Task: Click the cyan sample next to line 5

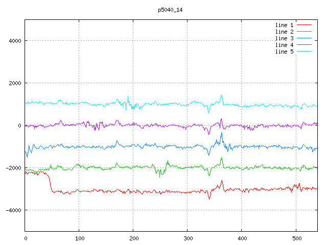Action: 304,52
